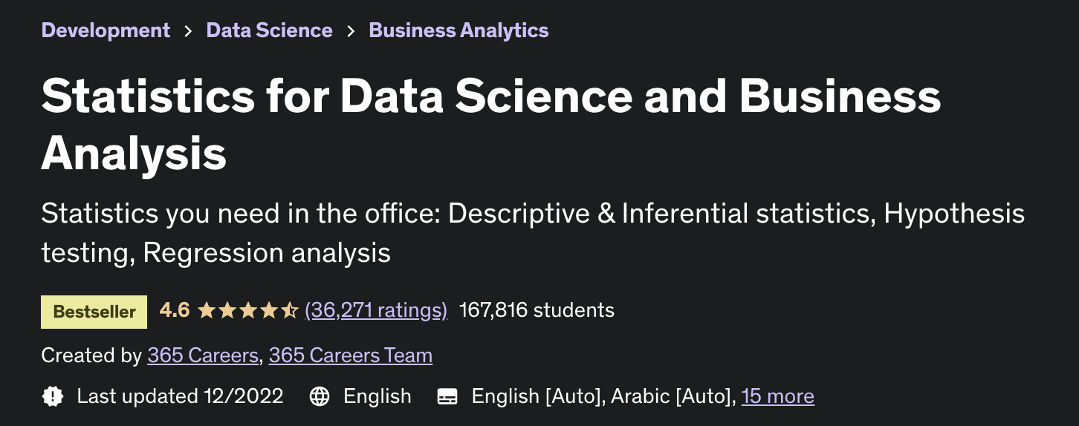The width and height of the screenshot is (1079, 426).
Task: Go to the Business Analytics breadcrumb
Action: click(x=459, y=30)
